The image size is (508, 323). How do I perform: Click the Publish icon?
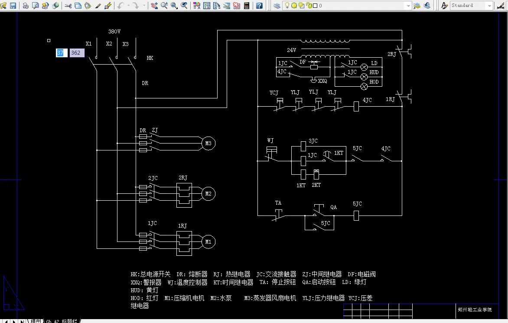pyautogui.click(x=46, y=5)
